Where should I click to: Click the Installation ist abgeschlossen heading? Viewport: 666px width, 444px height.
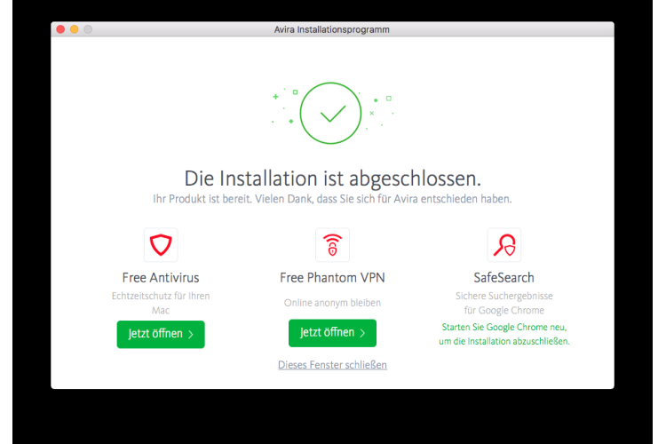pos(333,178)
